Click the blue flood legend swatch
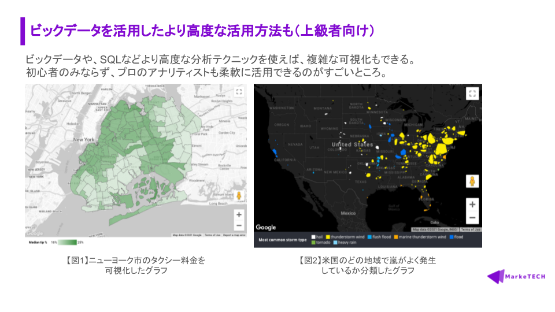 (452, 237)
